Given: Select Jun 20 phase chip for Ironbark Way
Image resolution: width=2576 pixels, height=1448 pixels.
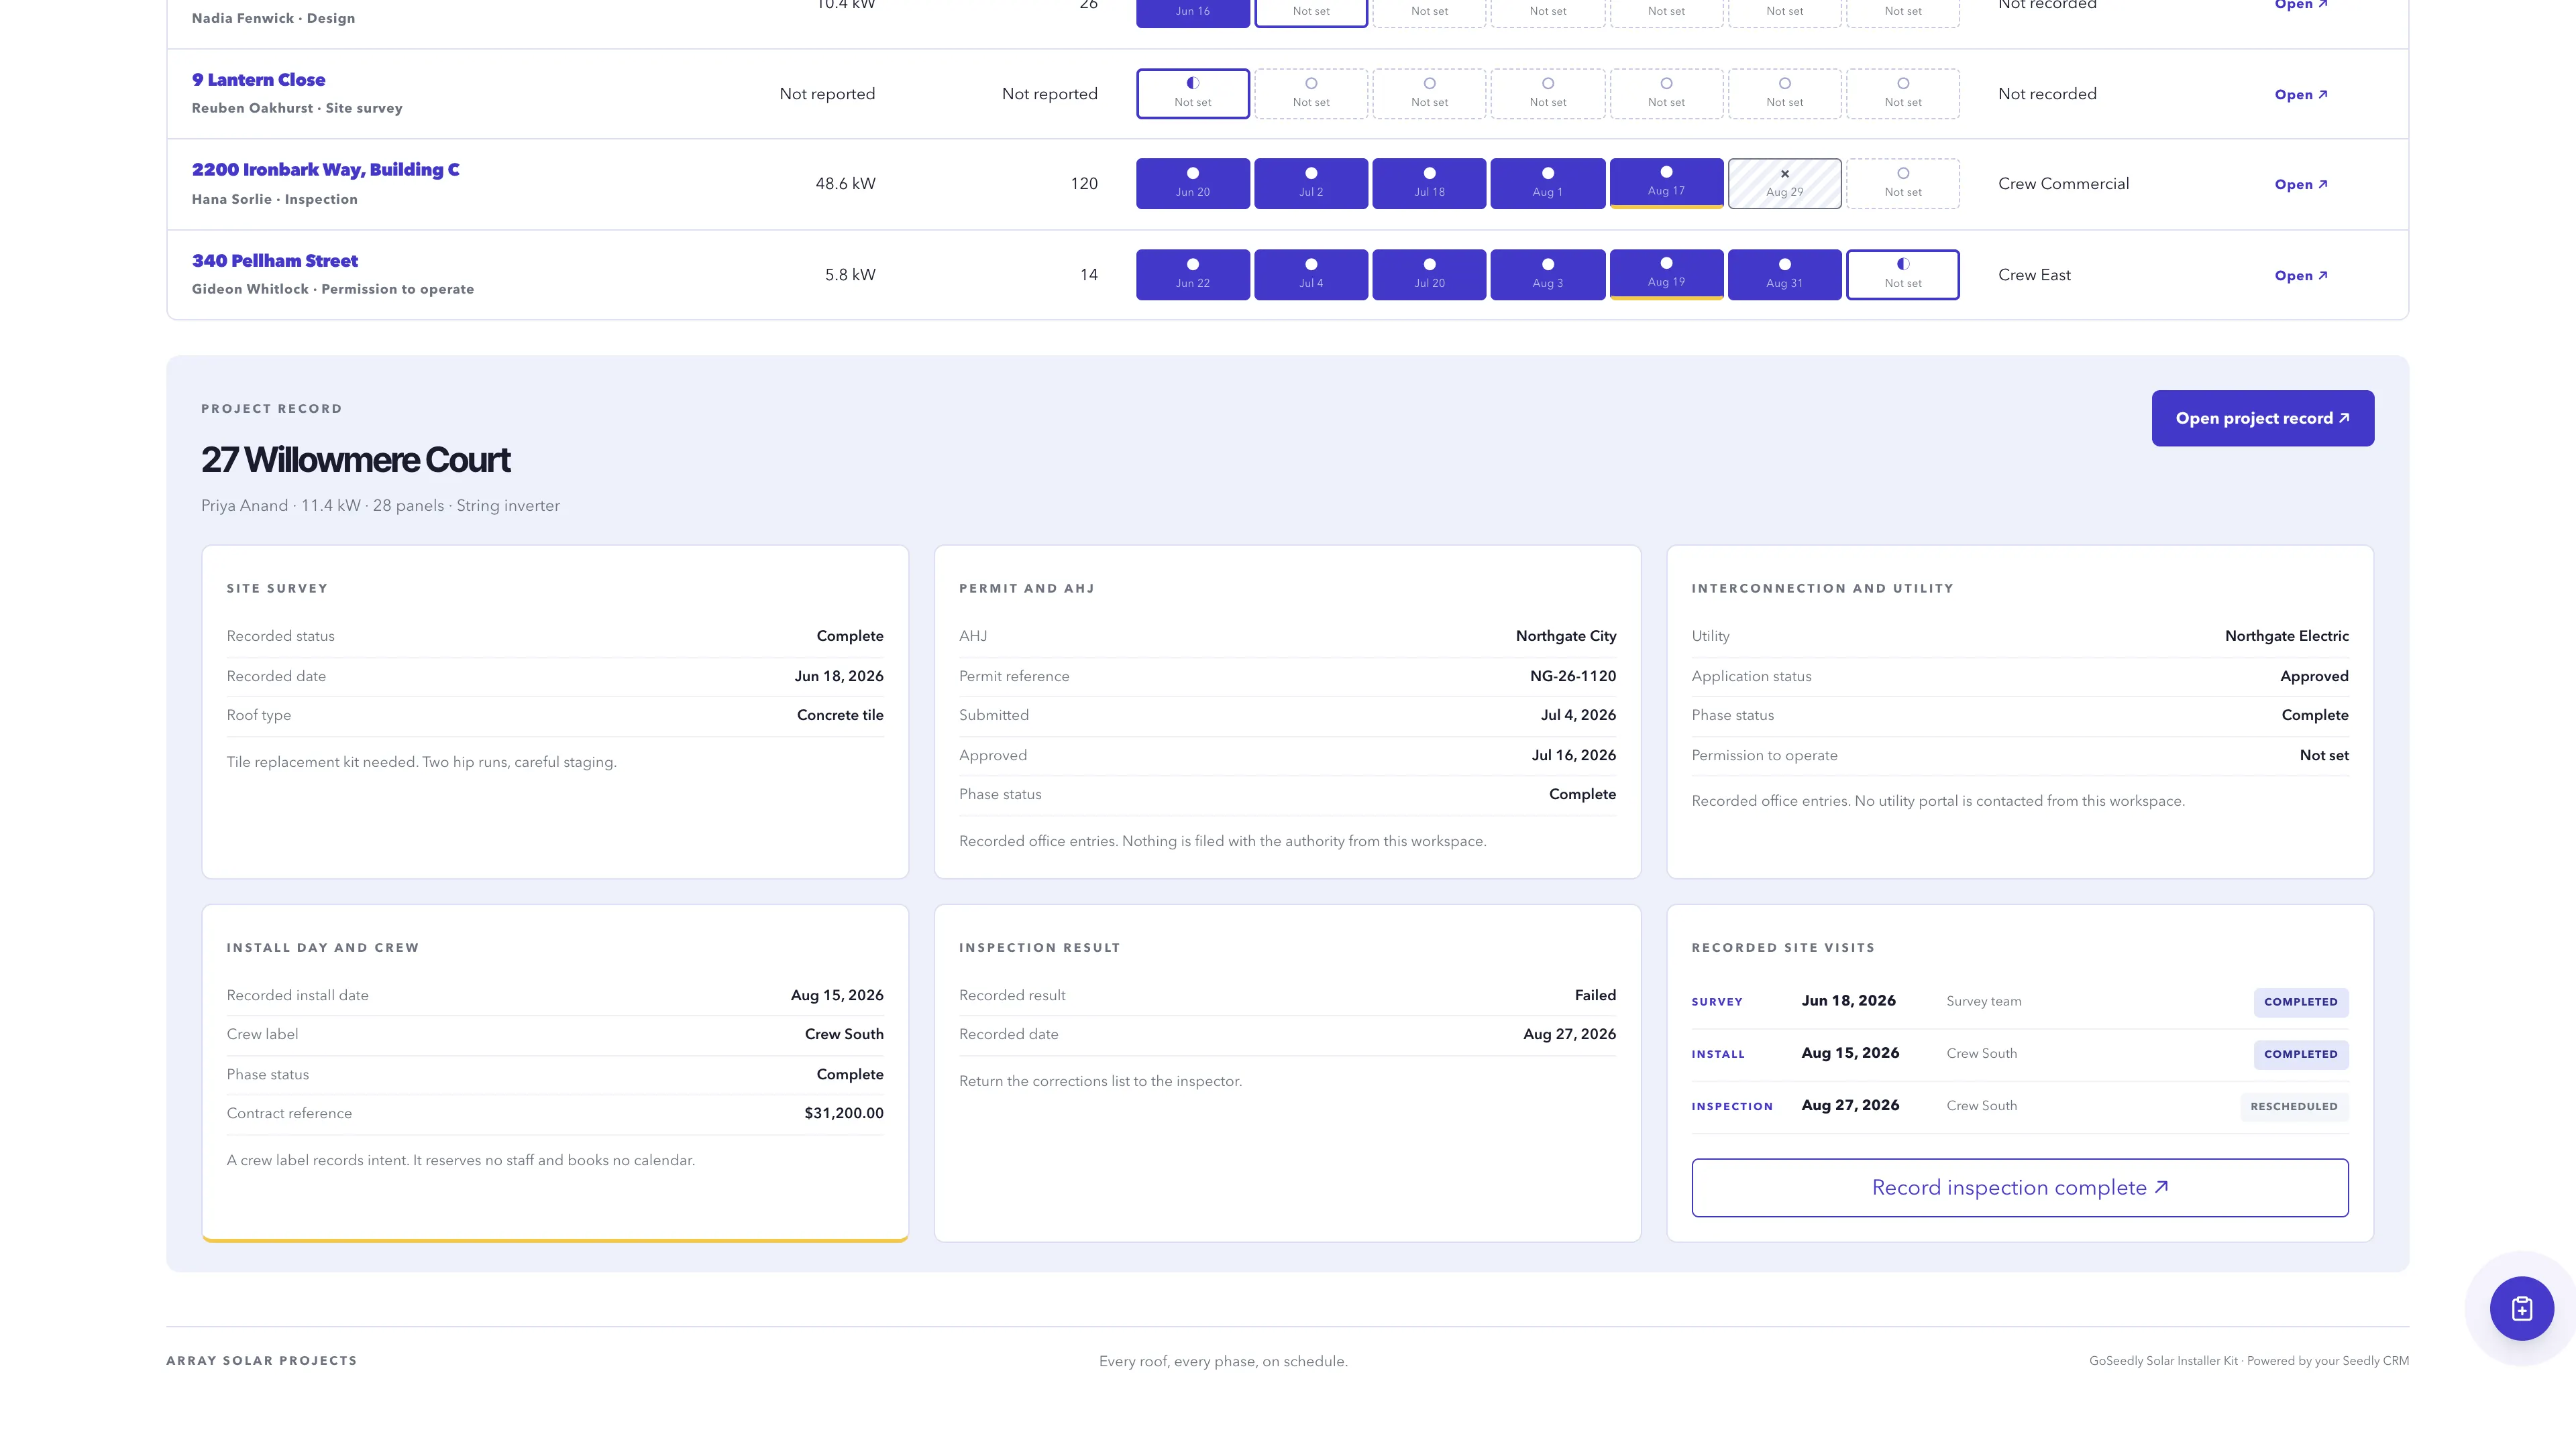Looking at the screenshot, I should pyautogui.click(x=1192, y=184).
